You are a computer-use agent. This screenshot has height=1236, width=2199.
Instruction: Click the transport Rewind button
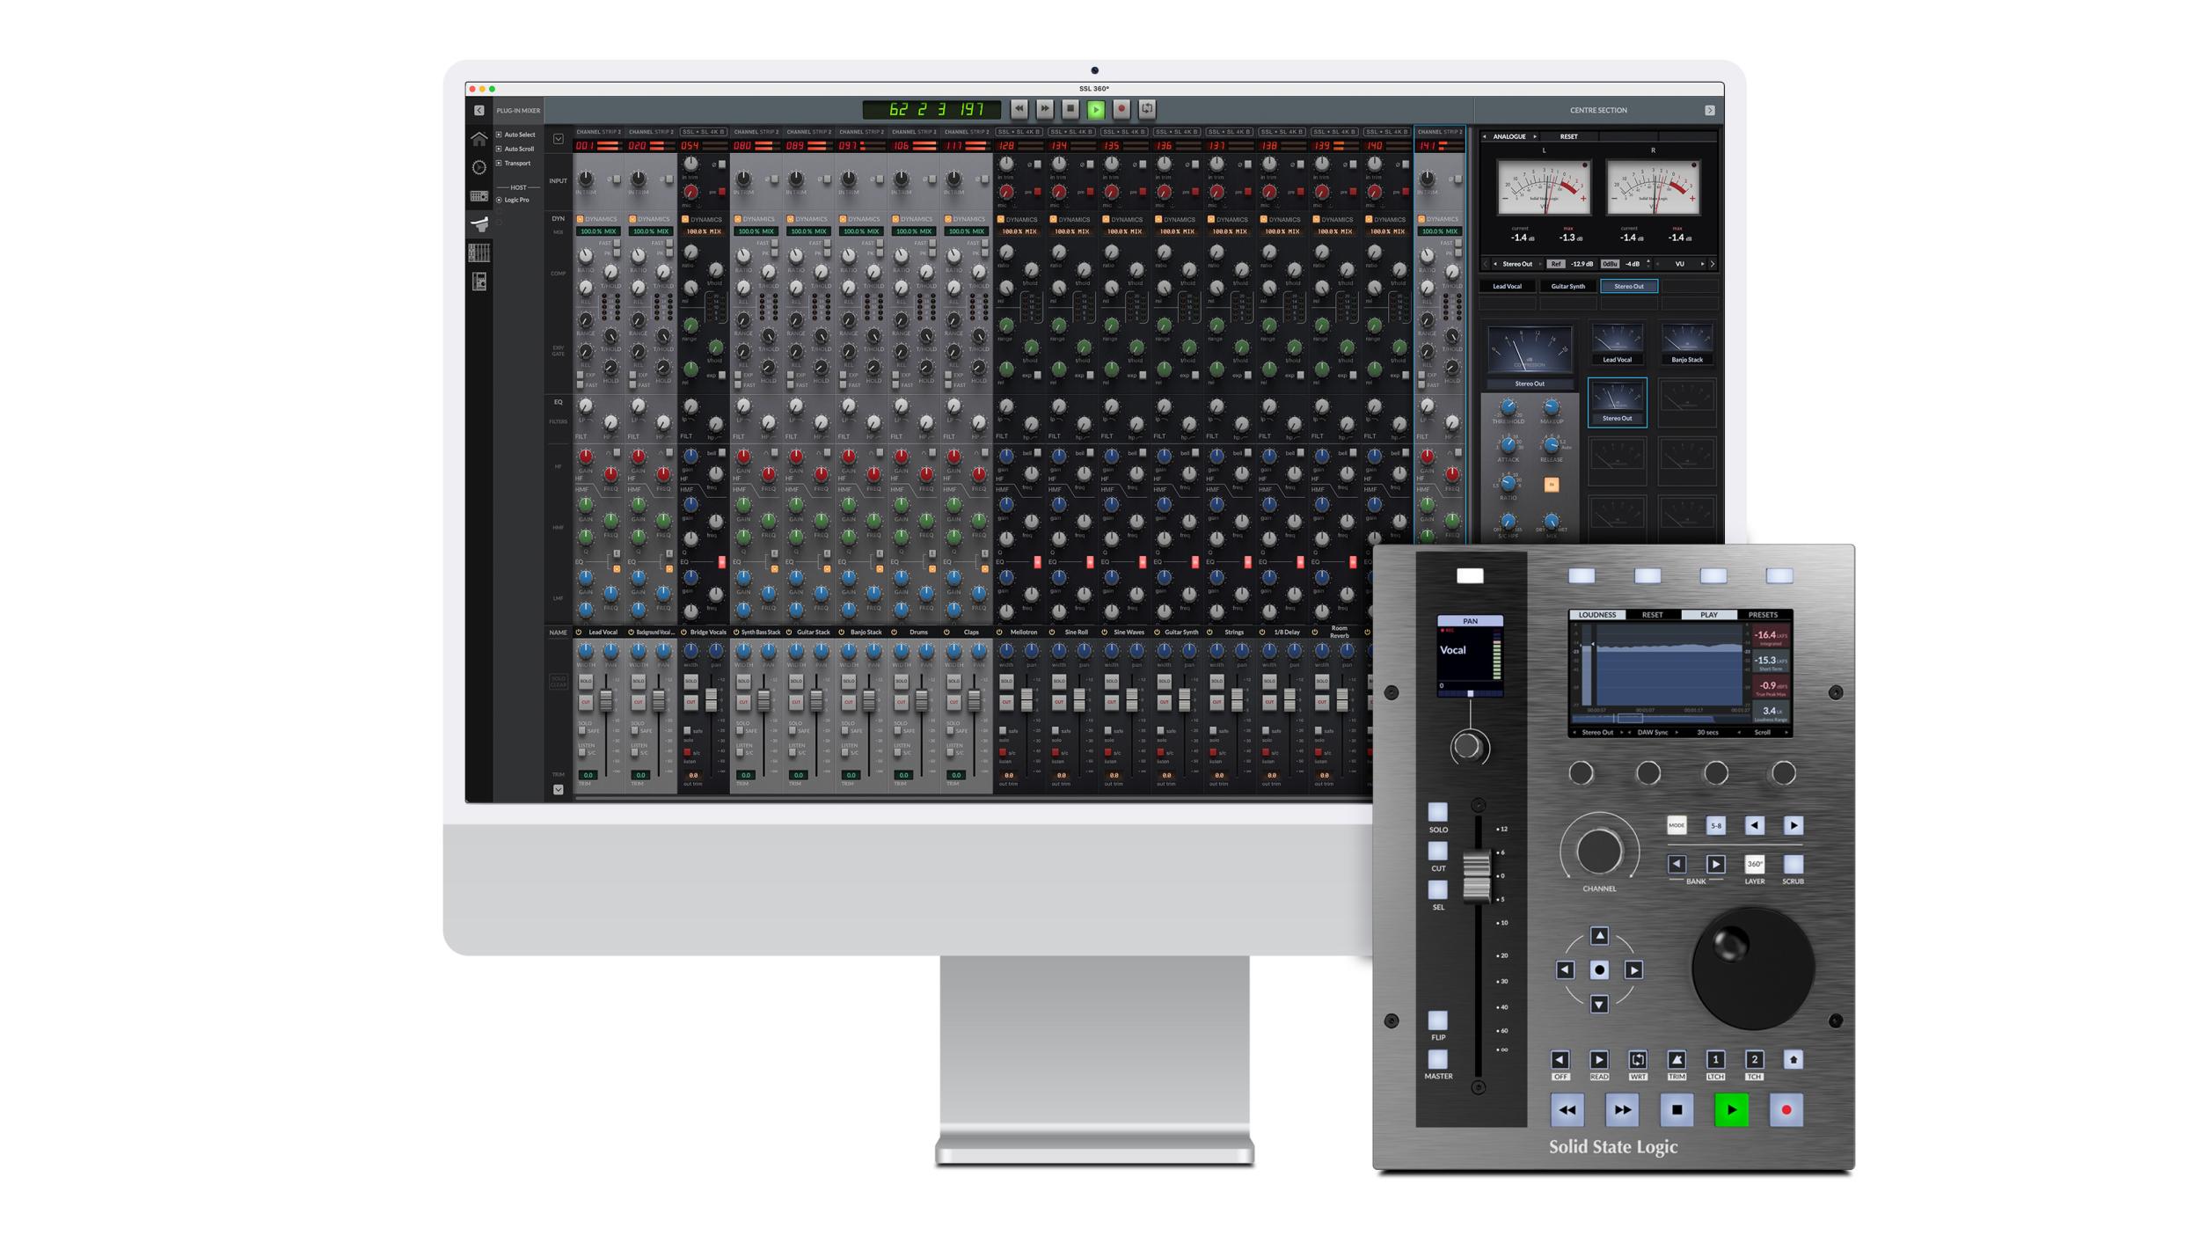[1019, 109]
